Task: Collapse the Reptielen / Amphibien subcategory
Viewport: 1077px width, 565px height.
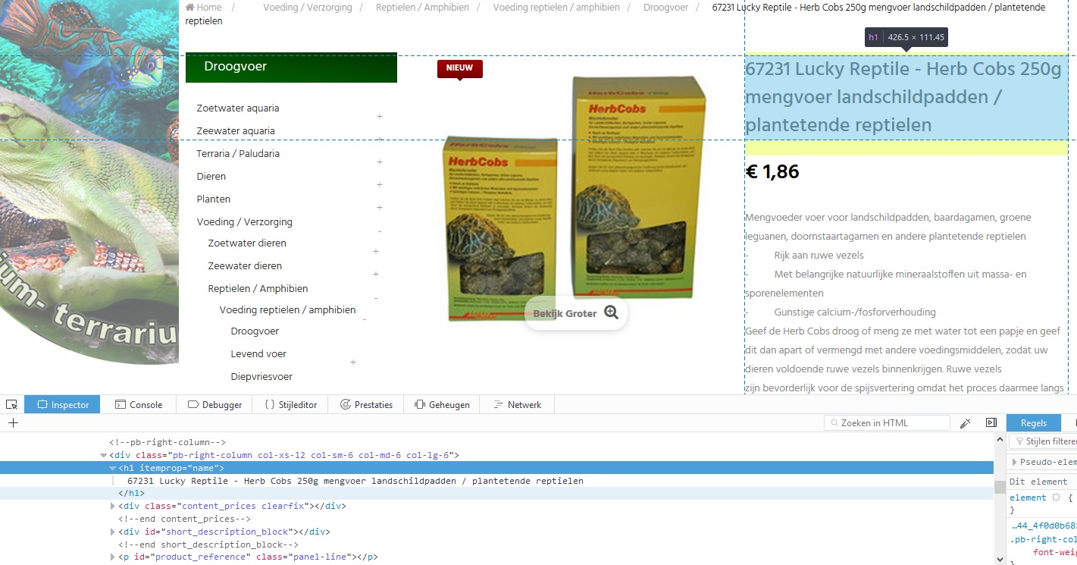Action: [376, 298]
